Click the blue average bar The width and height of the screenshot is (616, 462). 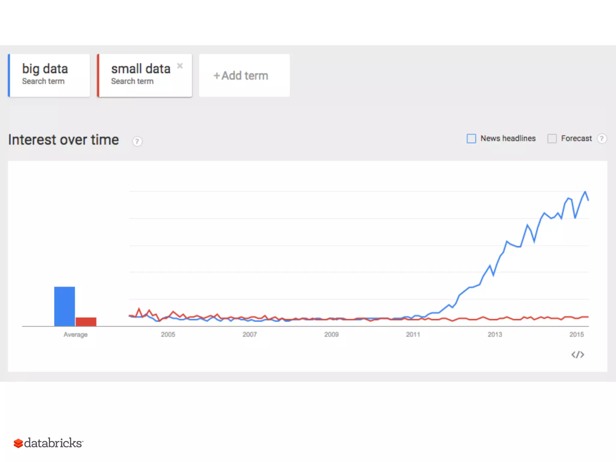click(x=64, y=306)
